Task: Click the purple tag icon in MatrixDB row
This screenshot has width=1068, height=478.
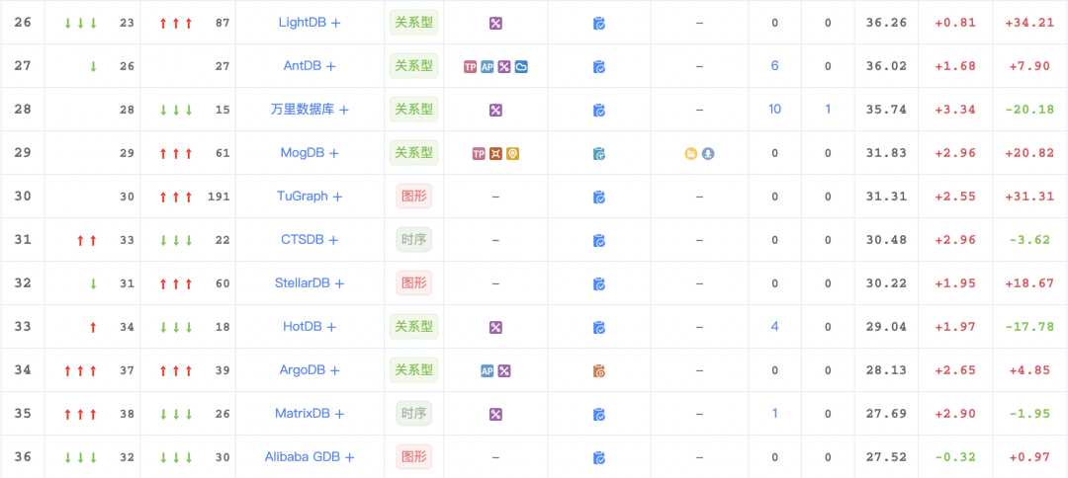Action: [x=495, y=415]
